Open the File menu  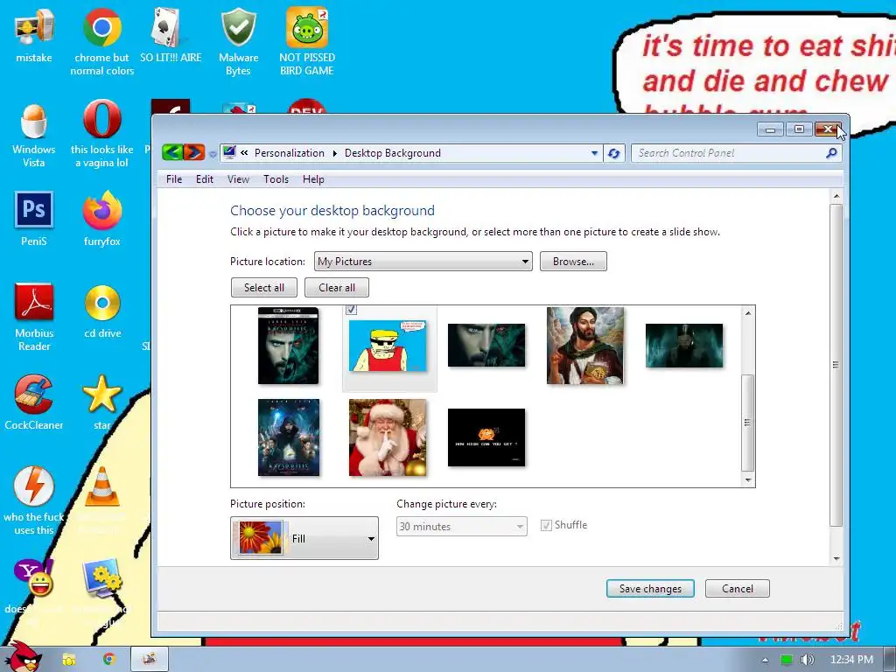click(x=174, y=178)
